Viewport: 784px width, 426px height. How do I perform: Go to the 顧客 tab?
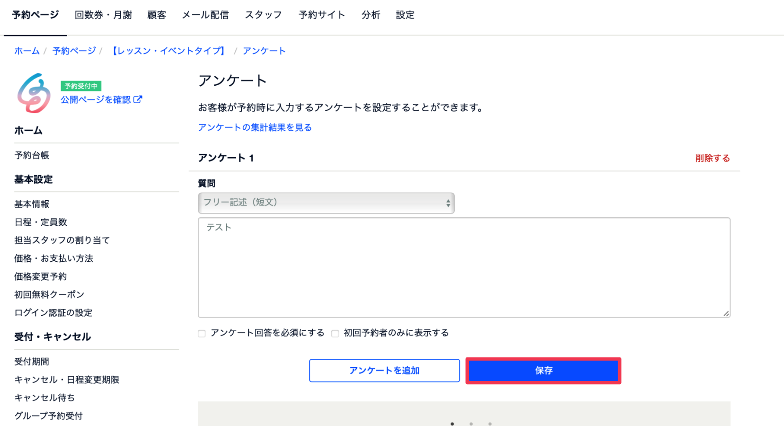157,15
